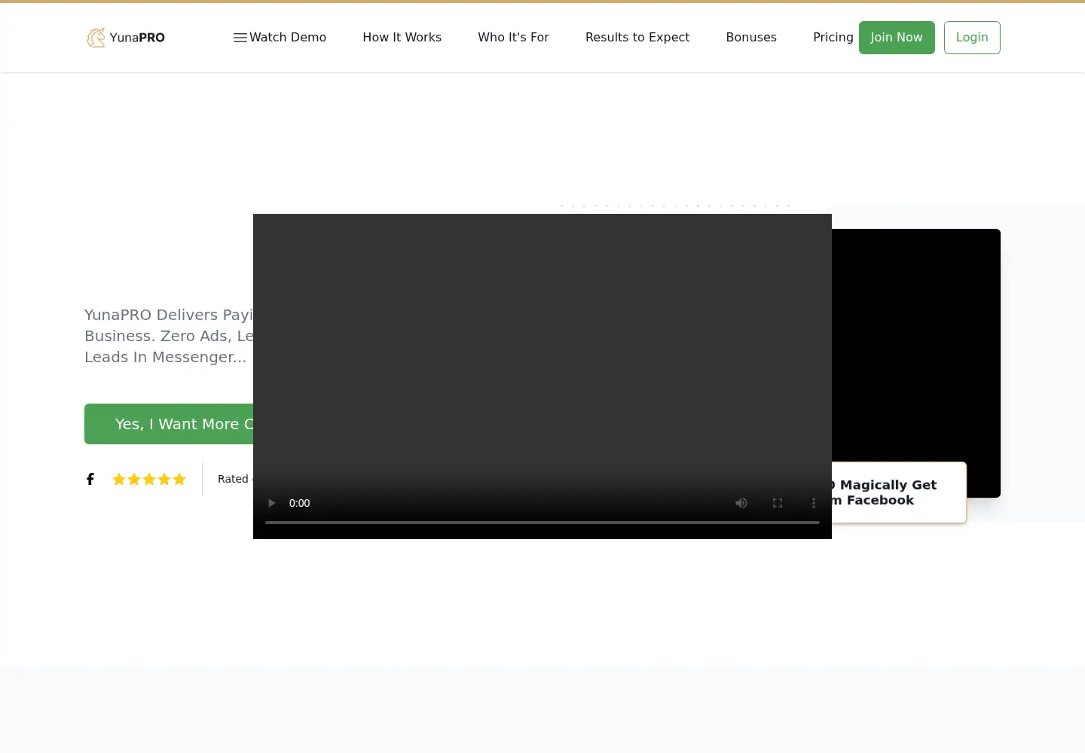
Task: Click the five-star rating
Action: click(149, 479)
